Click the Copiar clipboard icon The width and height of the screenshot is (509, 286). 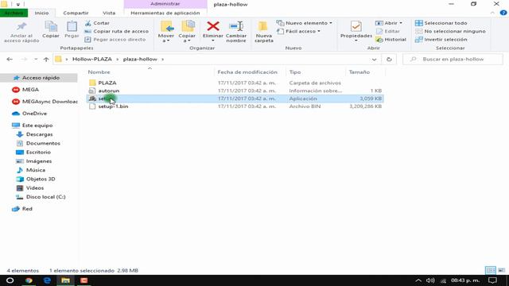pyautogui.click(x=51, y=30)
